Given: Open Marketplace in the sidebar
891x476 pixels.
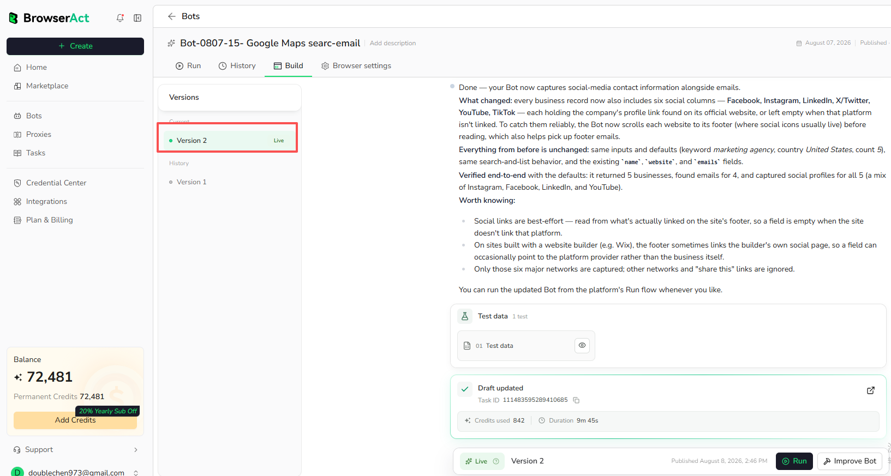Looking at the screenshot, I should (x=75, y=86).
